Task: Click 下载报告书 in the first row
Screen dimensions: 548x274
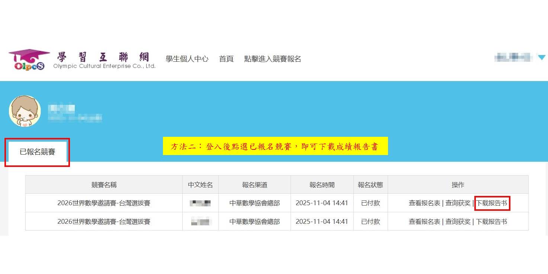Action: point(491,203)
